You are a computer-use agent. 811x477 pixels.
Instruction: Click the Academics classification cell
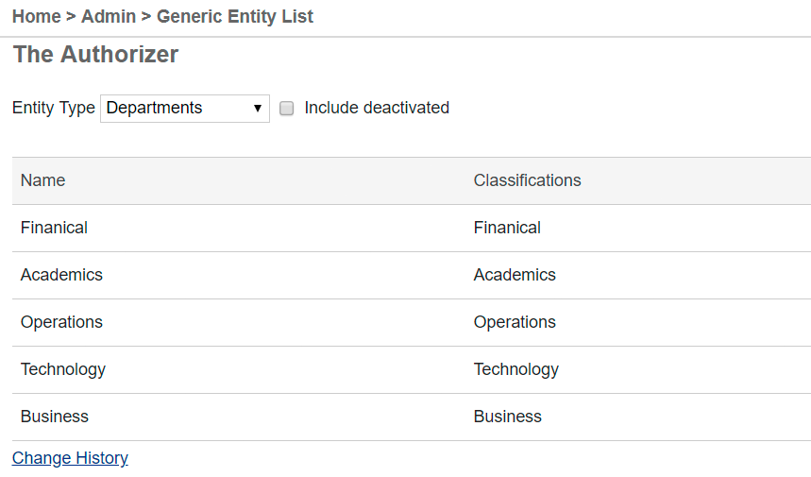click(515, 275)
